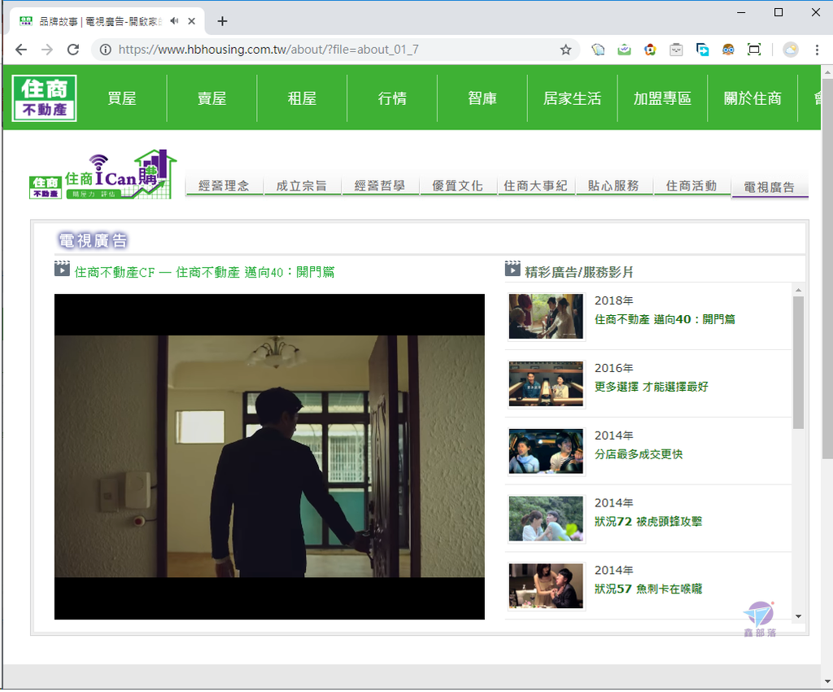Close the 品牌故事 browser tab
This screenshot has height=692, width=833.
click(192, 20)
